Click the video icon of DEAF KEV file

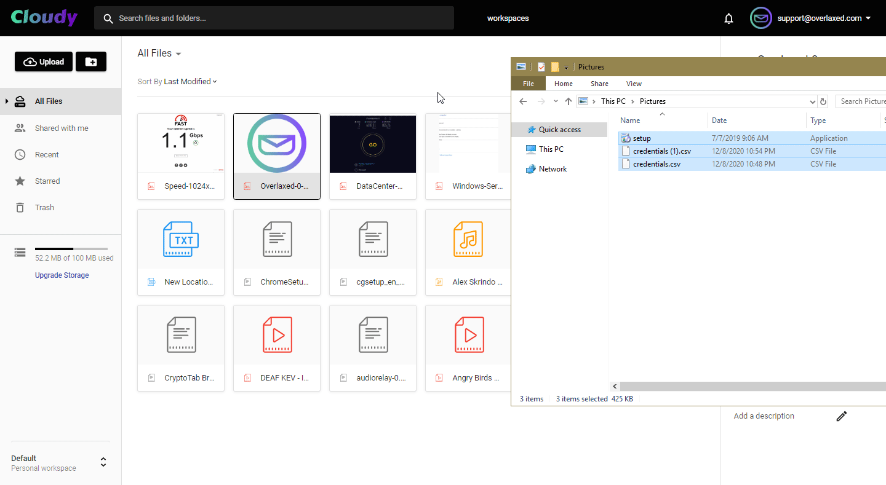click(277, 335)
